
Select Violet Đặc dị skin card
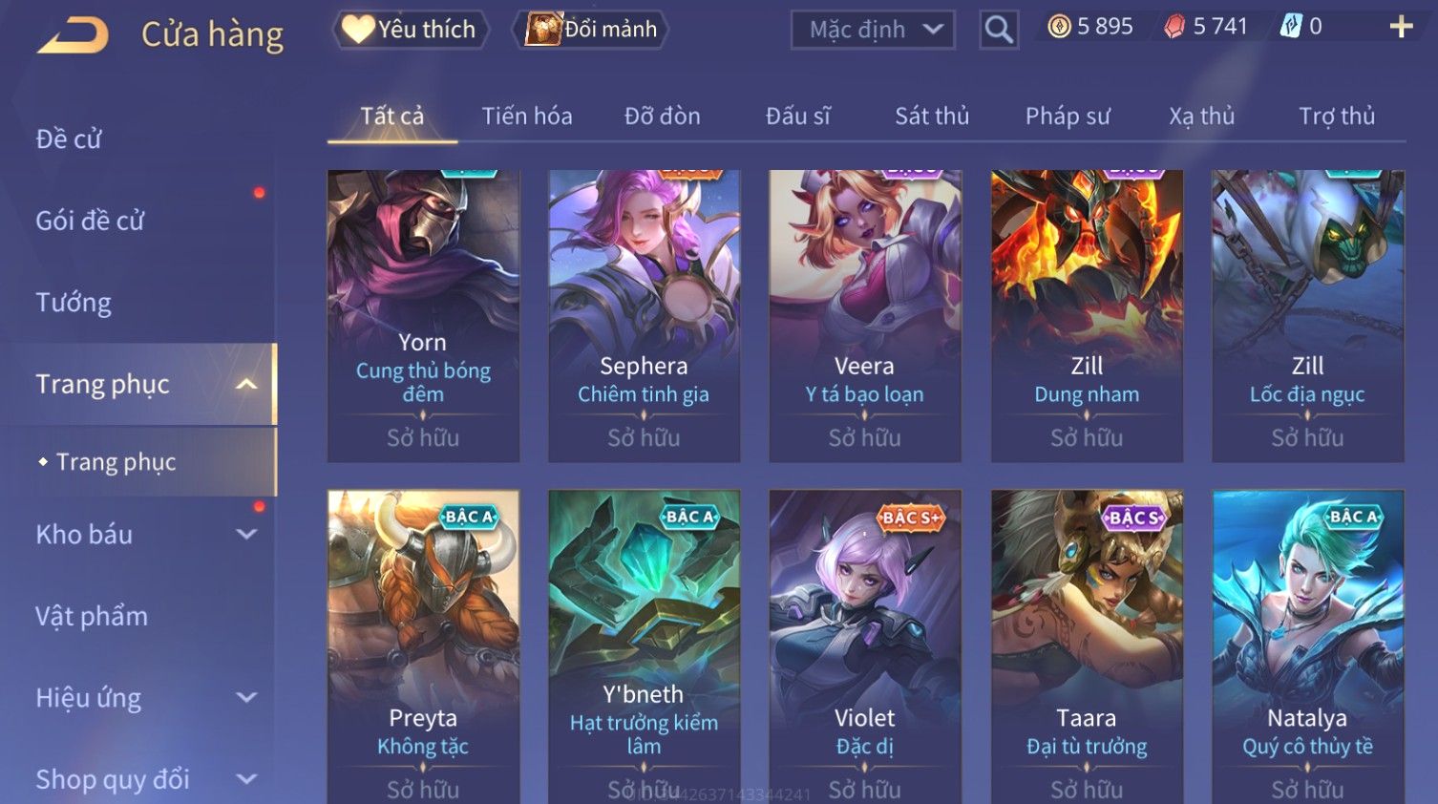coord(865,646)
